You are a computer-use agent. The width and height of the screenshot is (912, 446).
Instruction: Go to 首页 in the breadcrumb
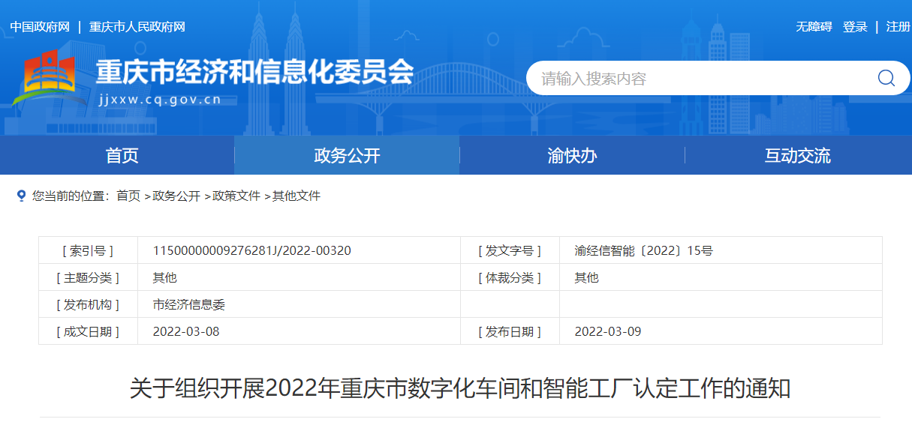[128, 196]
